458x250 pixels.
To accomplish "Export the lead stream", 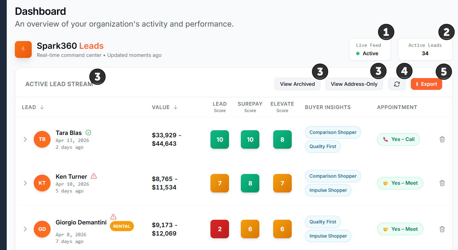I will coord(426,84).
